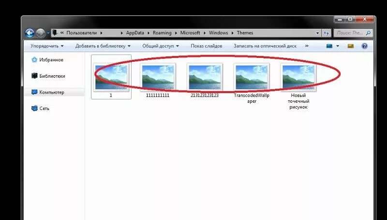The height and width of the screenshot is (220, 387).
Task: Select the Новый точечный рисунок thumbnail
Action: tap(298, 77)
